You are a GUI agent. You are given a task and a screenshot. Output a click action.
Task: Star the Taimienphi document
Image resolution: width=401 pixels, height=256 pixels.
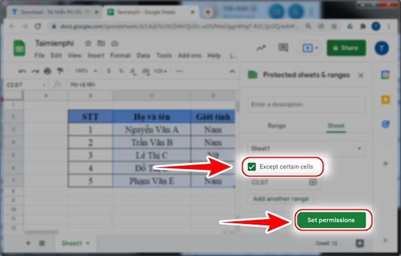point(88,43)
